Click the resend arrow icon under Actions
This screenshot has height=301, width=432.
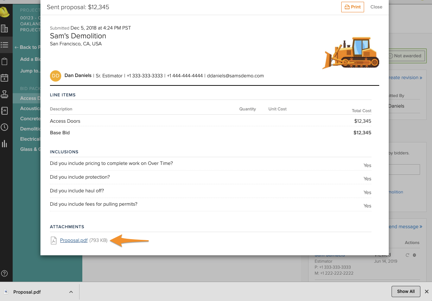click(407, 255)
